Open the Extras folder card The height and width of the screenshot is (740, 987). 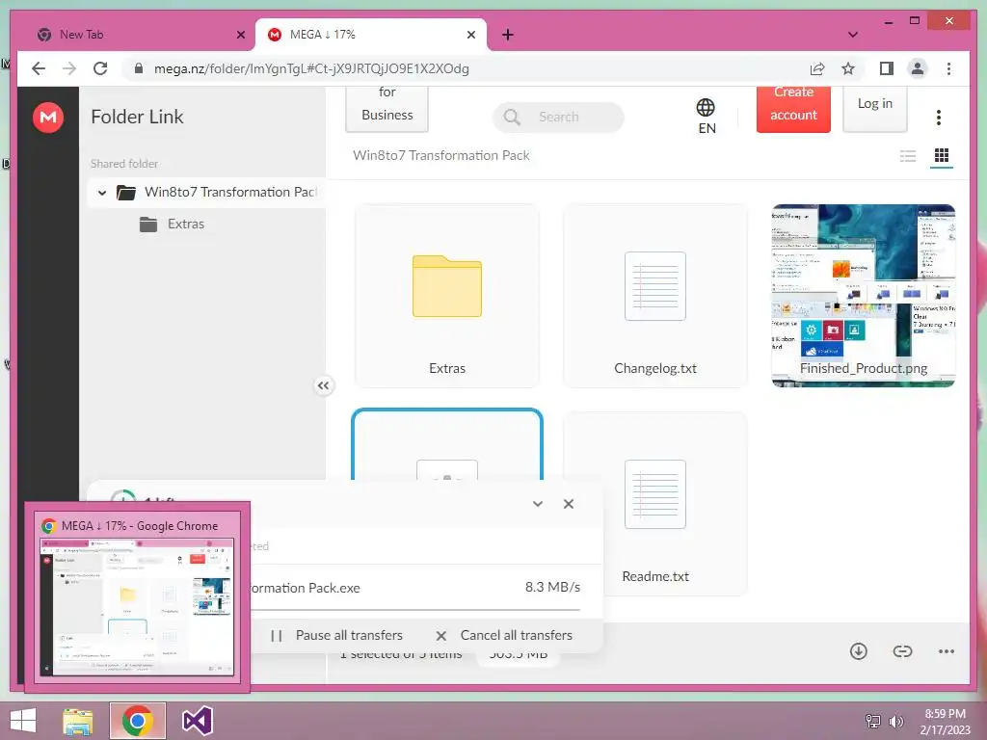tap(447, 296)
